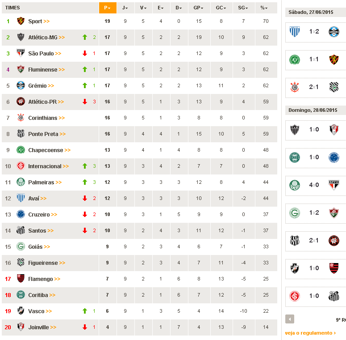Viewport: 346px width, 340px height.
Task: Click the Internacional crest in the 1x0 match result
Action: (x=295, y=296)
